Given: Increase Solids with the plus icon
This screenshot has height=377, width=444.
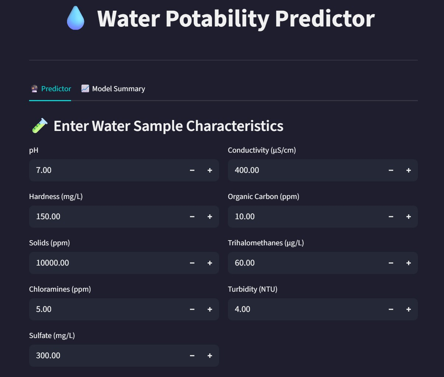Looking at the screenshot, I should click(210, 263).
